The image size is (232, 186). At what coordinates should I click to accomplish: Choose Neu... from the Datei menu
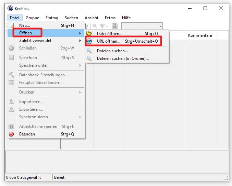click(x=46, y=25)
